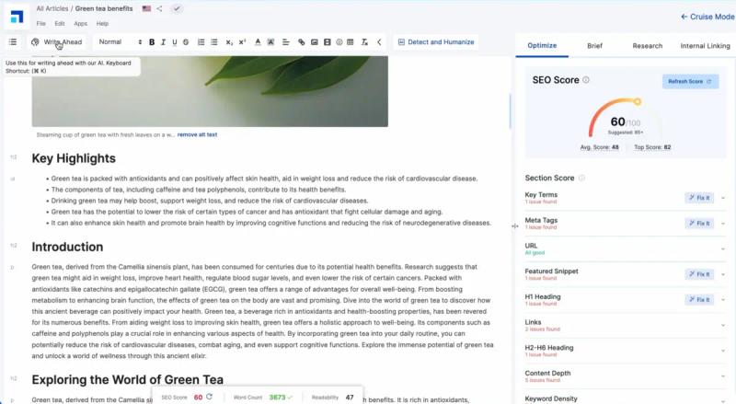Select the Brief tab
Viewport: 736px width, 404px height.
tap(594, 46)
